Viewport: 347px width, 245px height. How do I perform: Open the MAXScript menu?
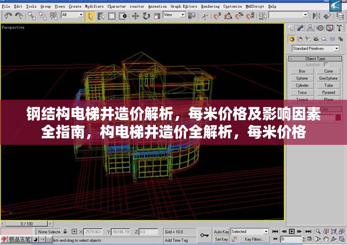coord(255,7)
